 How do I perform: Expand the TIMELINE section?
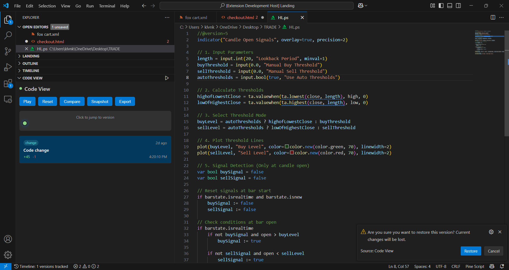click(x=95, y=71)
